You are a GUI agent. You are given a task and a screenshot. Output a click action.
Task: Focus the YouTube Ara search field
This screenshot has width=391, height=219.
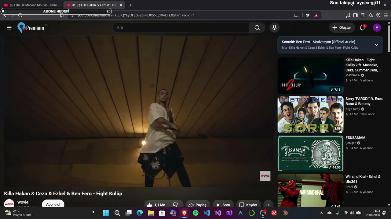(x=181, y=28)
